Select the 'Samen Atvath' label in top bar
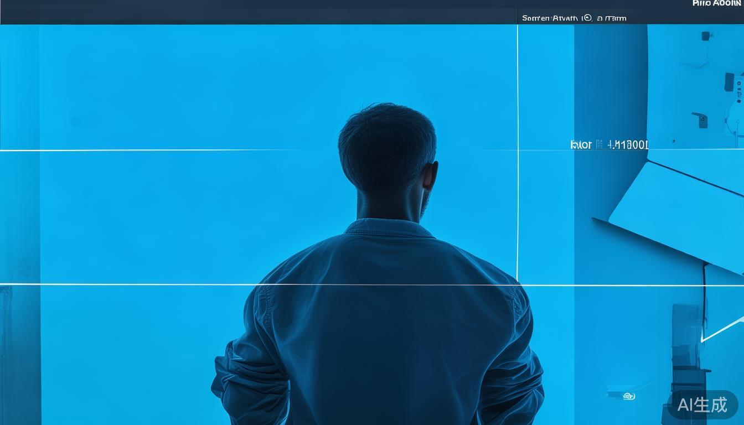This screenshot has height=425, width=744. pyautogui.click(x=550, y=18)
